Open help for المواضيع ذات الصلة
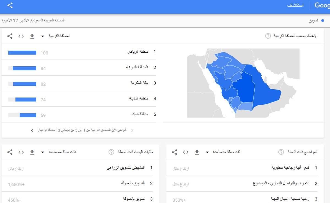This screenshot has height=203, width=330. 281,152
